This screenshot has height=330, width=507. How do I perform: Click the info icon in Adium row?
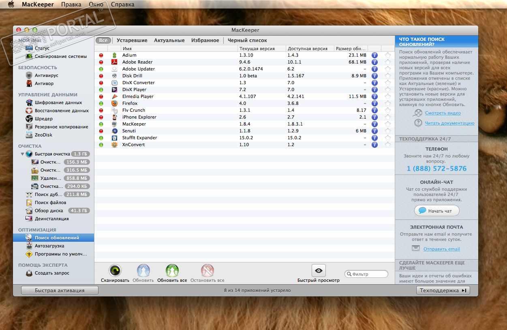[x=374, y=55]
